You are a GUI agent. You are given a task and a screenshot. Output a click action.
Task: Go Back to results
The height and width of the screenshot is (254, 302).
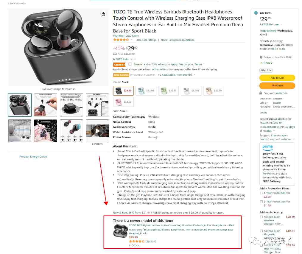(x=17, y=3)
